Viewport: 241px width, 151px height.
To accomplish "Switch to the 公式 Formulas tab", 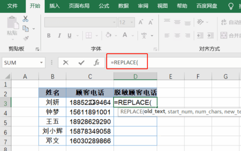I will [x=104, y=6].
